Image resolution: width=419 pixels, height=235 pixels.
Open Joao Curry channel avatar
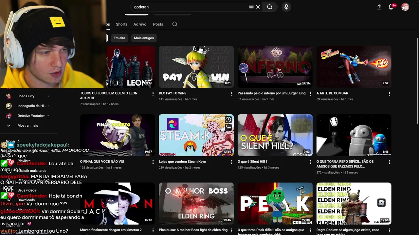pos(9,96)
